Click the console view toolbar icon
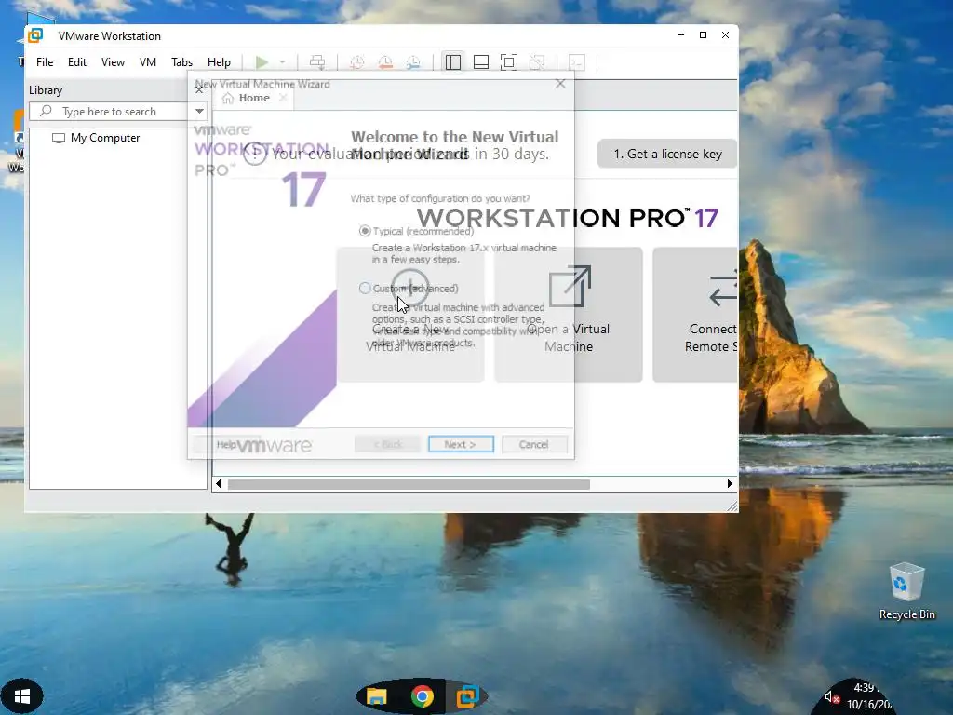Image resolution: width=953 pixels, height=715 pixels. 576,62
